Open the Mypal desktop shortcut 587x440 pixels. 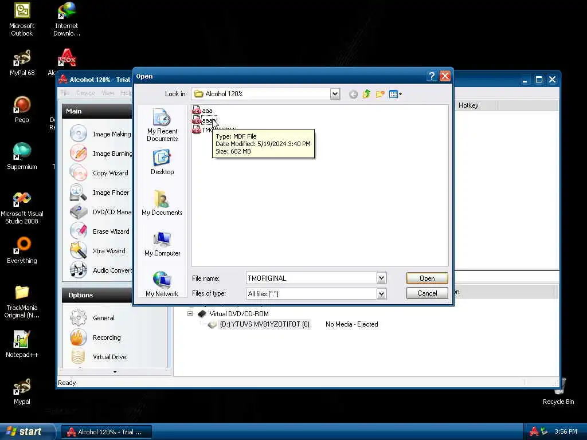click(x=22, y=391)
